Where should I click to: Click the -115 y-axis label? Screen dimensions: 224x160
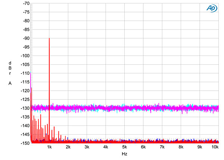(x=25, y=82)
